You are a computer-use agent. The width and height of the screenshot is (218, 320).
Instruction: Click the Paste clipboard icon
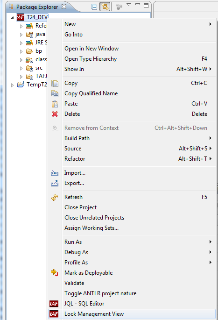55,104
